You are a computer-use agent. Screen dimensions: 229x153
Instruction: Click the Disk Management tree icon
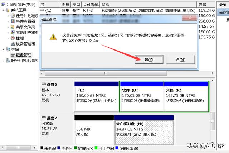tap(13, 55)
